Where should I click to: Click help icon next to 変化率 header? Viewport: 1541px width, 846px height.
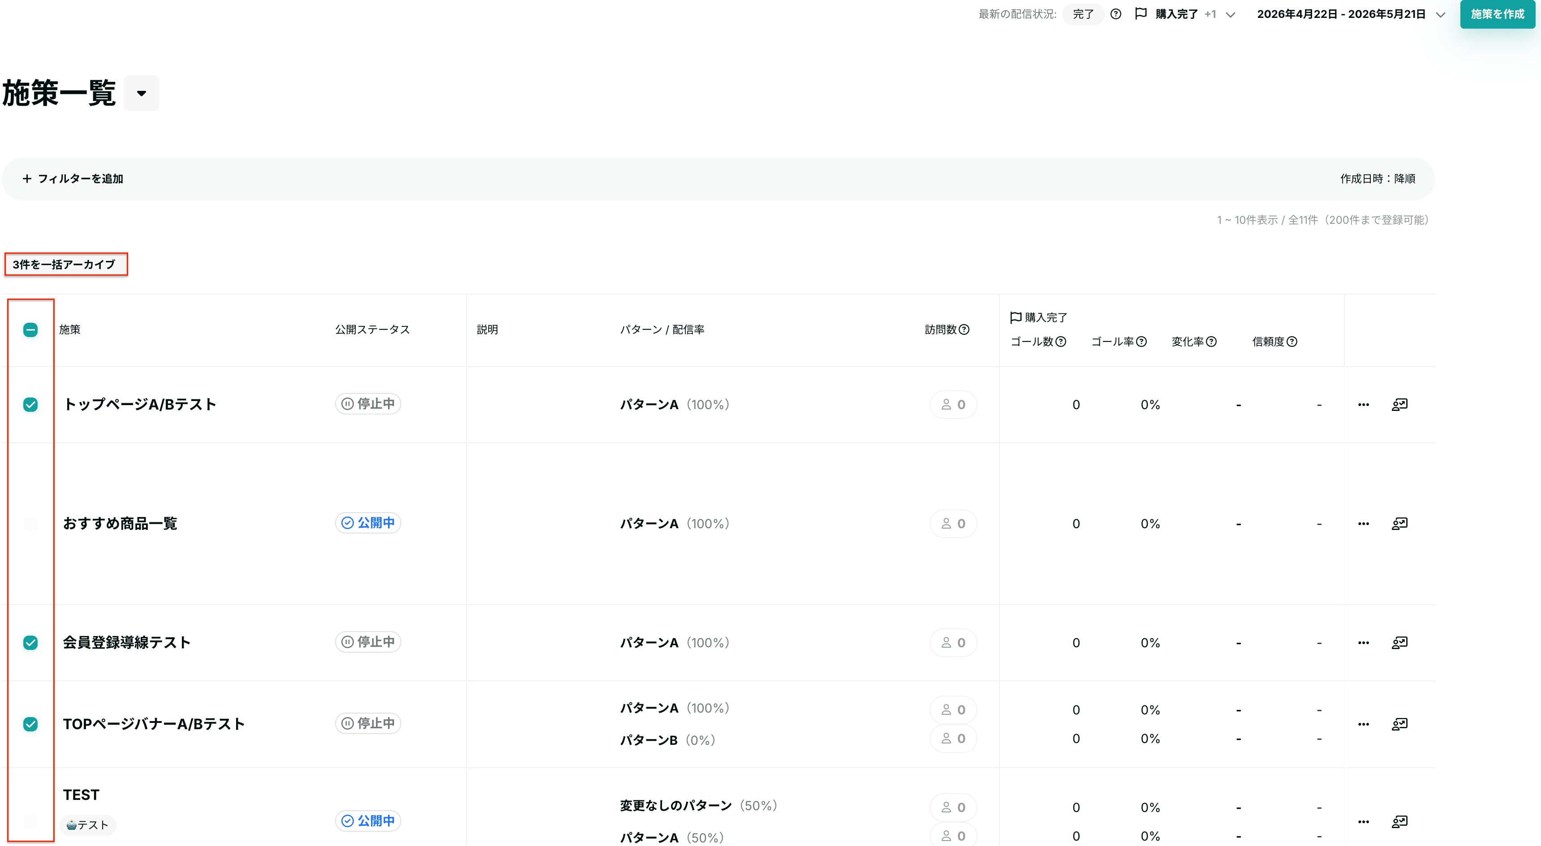(x=1211, y=342)
